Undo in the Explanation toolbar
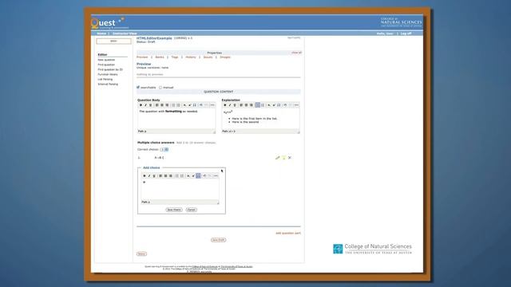This screenshot has width=511, height=287. tap(285, 105)
